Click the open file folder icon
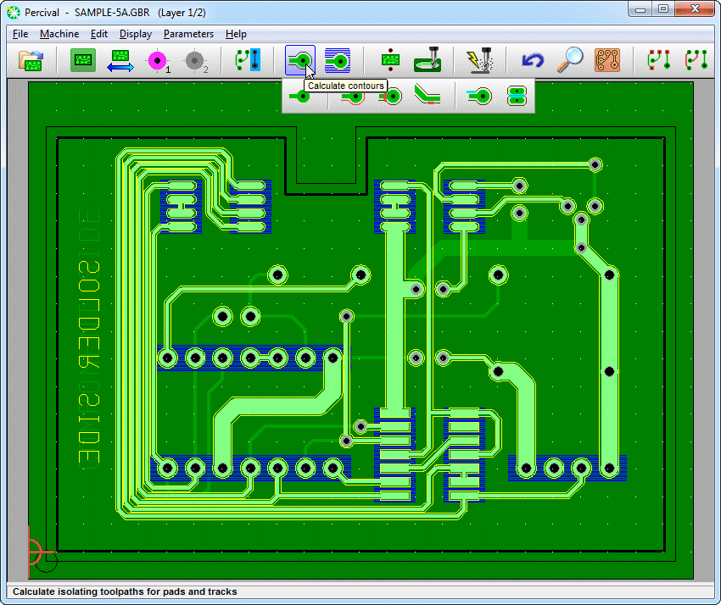The width and height of the screenshot is (721, 605). (31, 61)
